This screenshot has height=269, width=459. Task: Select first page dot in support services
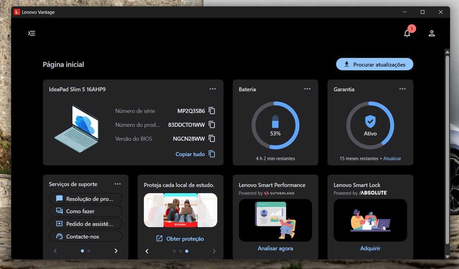82,251
